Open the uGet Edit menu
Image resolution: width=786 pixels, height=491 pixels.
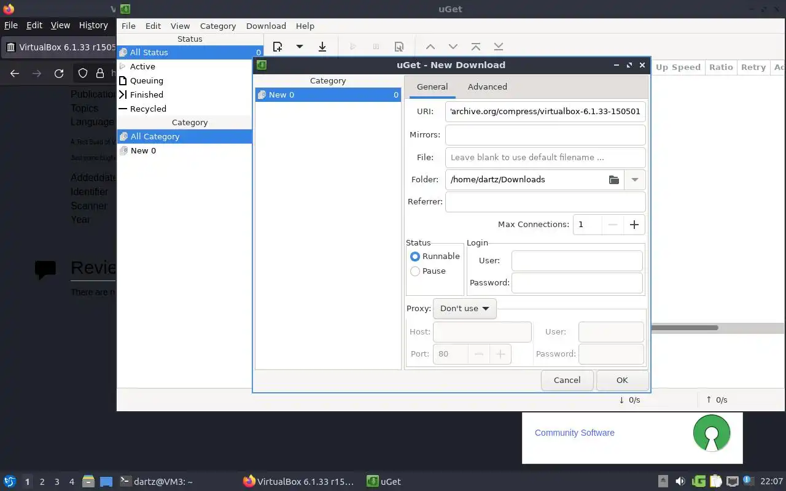[153, 26]
